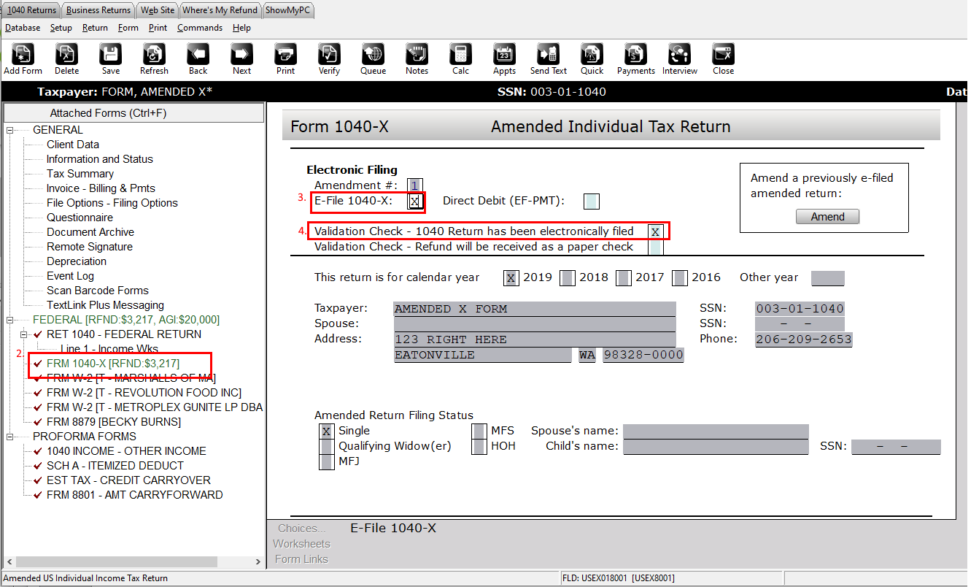Open the Worksheets link
The width and height of the screenshot is (979, 587).
coord(301,544)
